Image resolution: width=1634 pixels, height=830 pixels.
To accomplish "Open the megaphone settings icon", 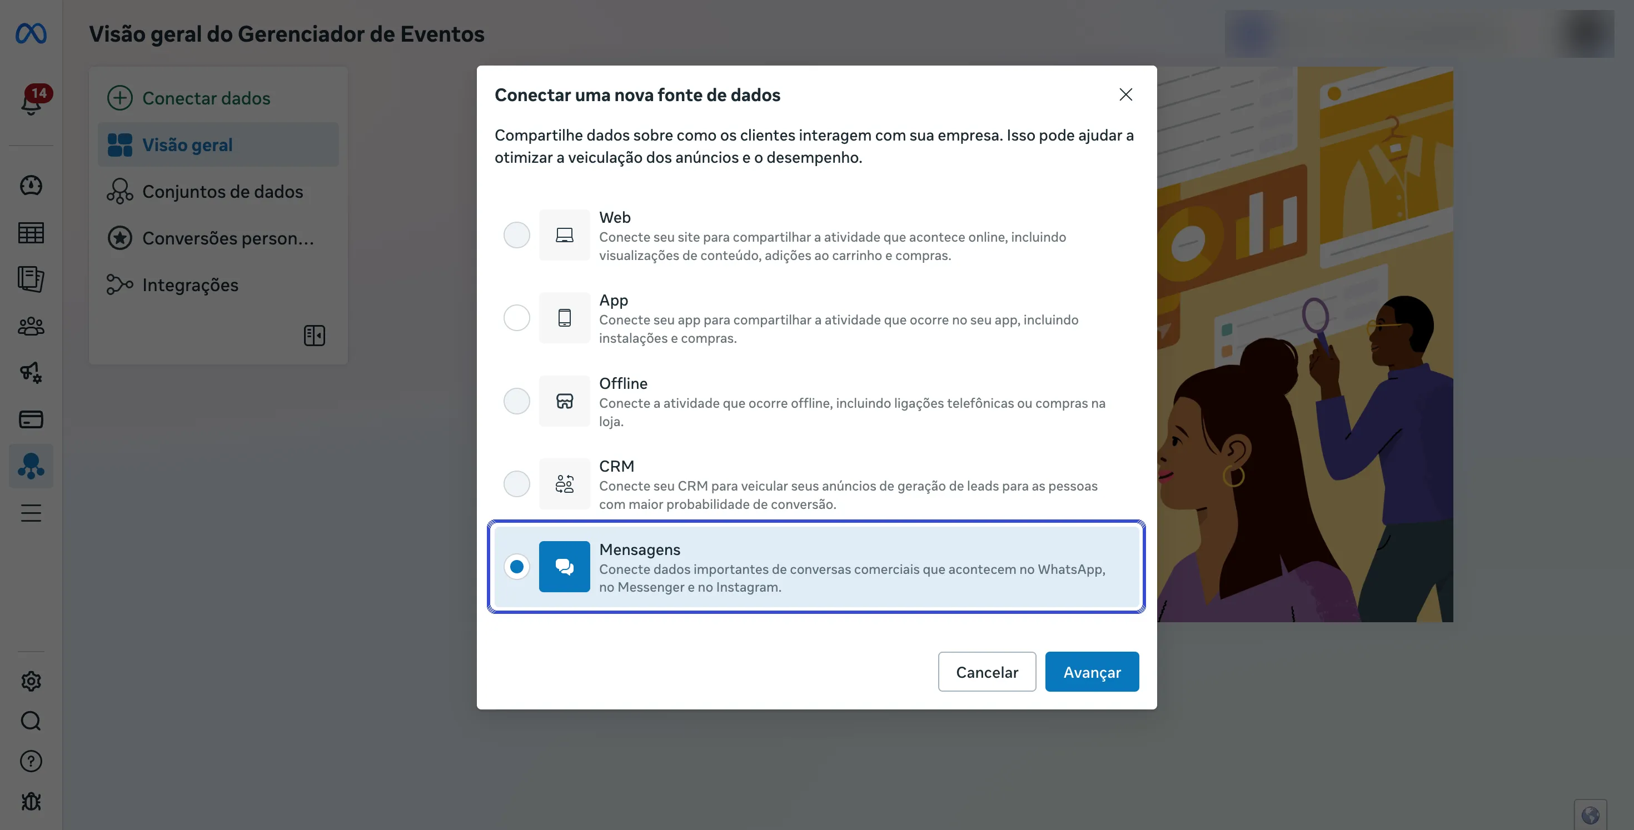I will pos(31,373).
